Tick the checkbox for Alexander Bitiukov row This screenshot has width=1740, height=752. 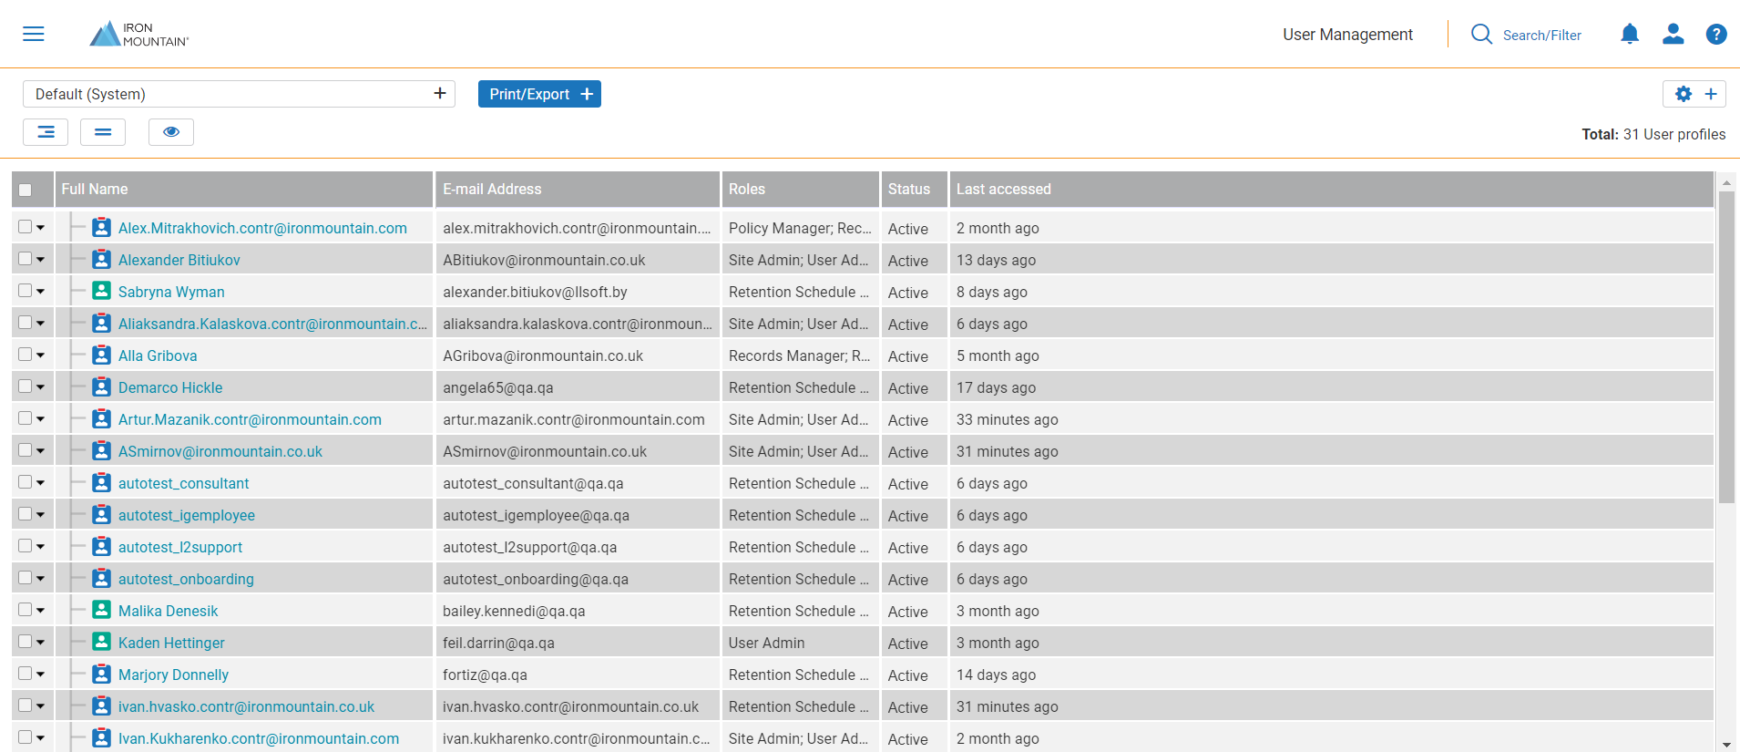pos(26,259)
